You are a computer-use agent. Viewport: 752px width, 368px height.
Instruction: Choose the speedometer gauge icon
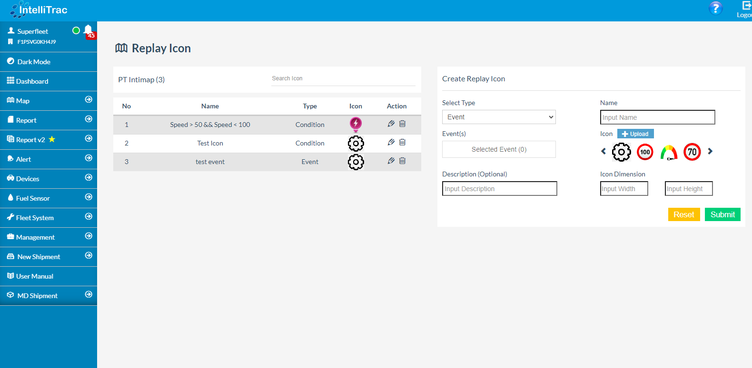669,152
